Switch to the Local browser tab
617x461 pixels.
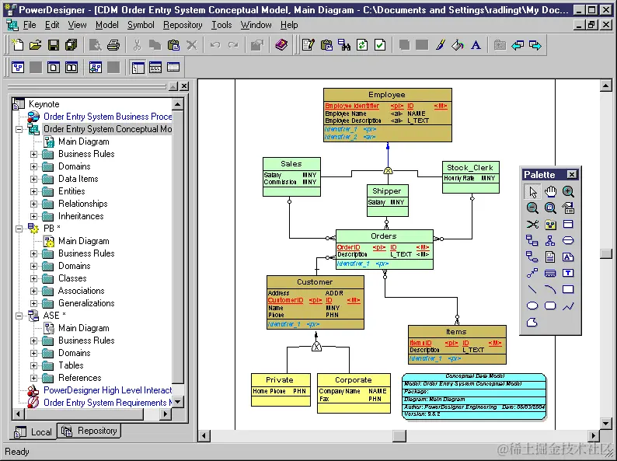[33, 432]
